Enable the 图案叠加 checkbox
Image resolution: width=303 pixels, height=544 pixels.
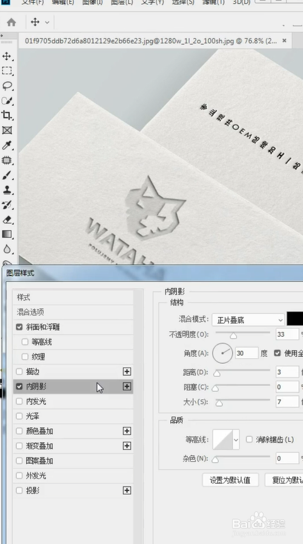(19, 461)
